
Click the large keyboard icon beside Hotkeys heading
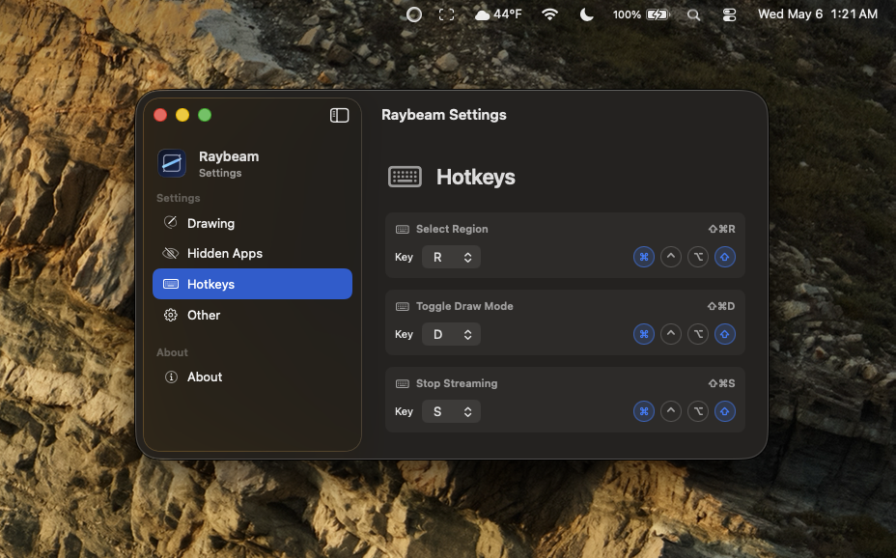(x=405, y=177)
